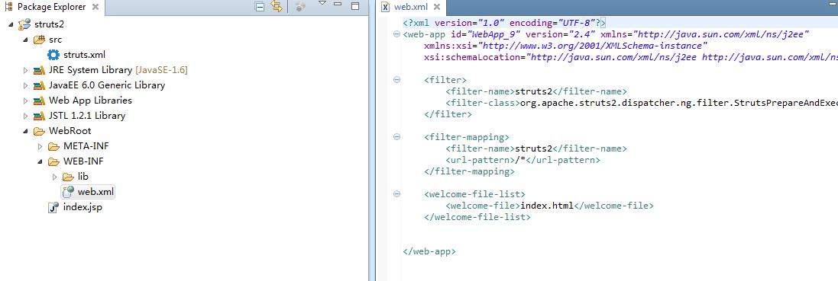The image size is (838, 281).
Task: Minimize the Package Explorer panel
Action: pyautogui.click(x=338, y=5)
